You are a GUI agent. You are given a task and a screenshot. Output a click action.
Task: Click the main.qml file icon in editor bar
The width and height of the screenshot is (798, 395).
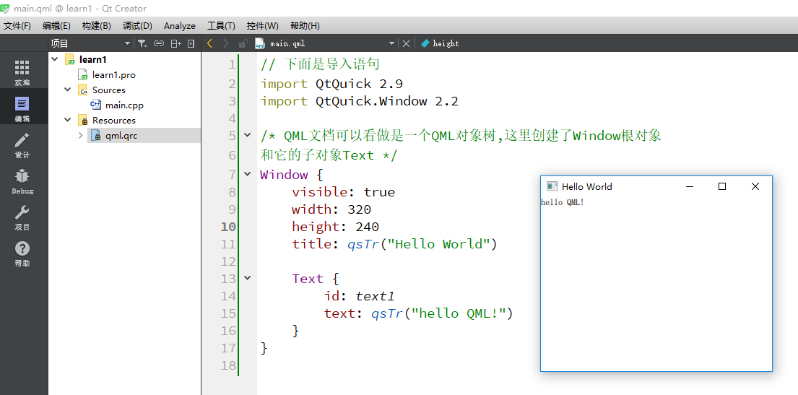pyautogui.click(x=259, y=44)
